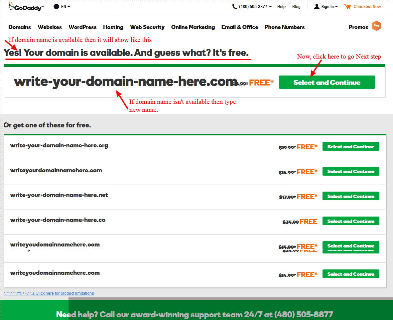Open the Hosting menu
Viewport: 393px width, 320px height.
point(113,27)
